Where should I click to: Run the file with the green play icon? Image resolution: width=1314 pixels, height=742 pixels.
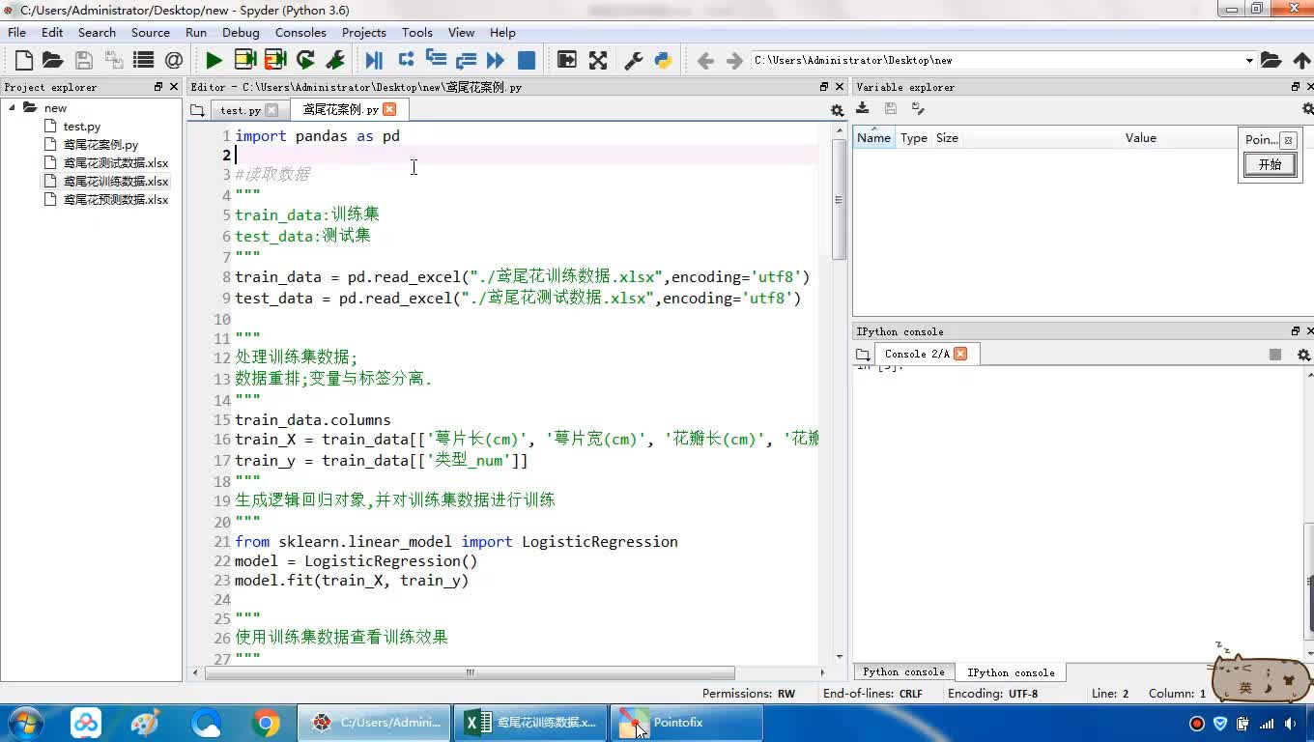click(214, 60)
